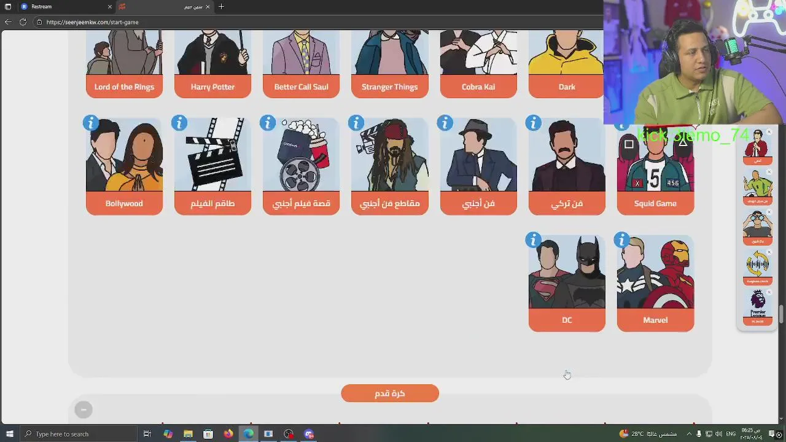Screen dimensions: 786x442
Task: Remove the Premier League category from side panel
Action: tap(769, 292)
